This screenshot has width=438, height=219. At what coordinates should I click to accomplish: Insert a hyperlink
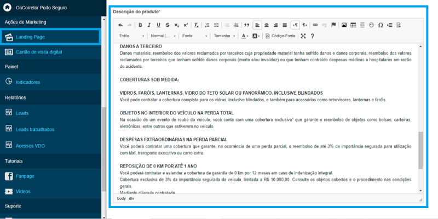click(315, 25)
